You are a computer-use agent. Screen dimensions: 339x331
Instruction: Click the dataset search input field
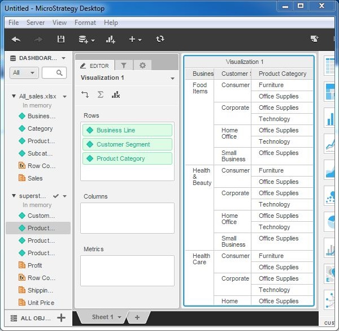(x=54, y=72)
